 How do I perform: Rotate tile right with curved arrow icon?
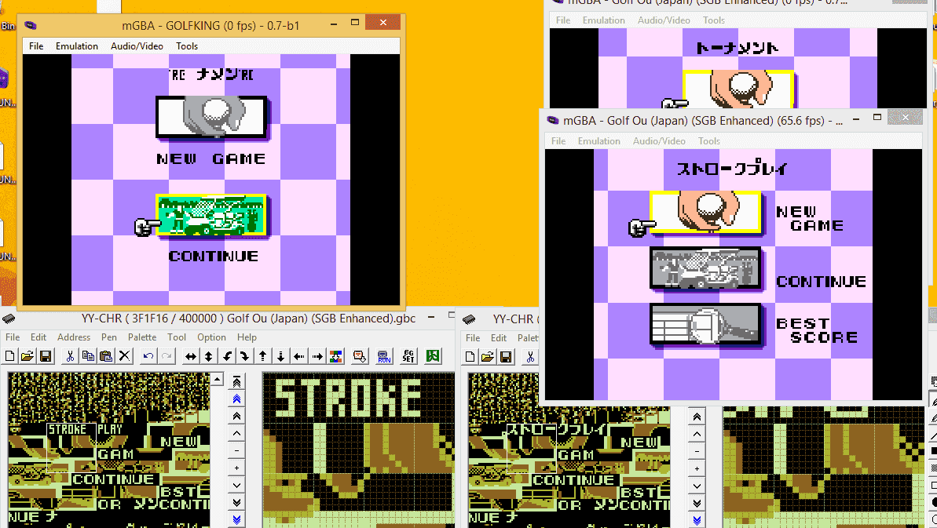(x=245, y=356)
